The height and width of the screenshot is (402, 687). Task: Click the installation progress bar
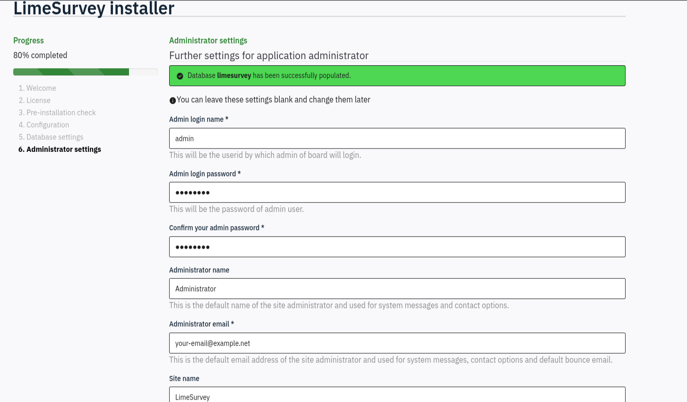point(86,72)
